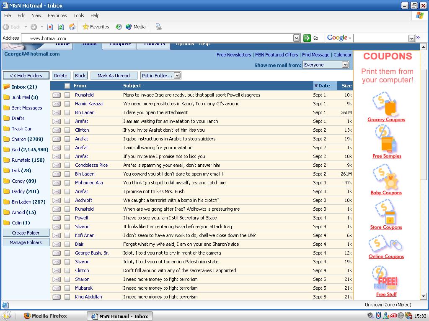Open the Forward button history arrow
429x321 pixels.
42,27
